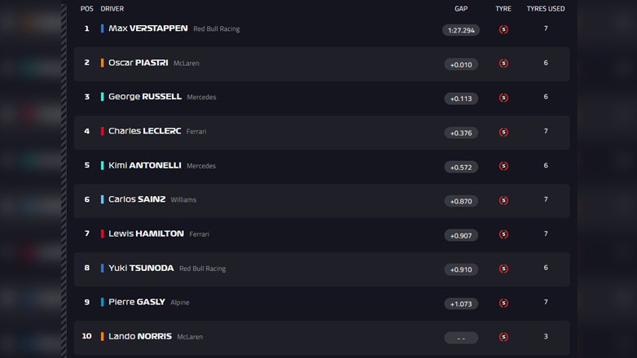The height and width of the screenshot is (358, 637).
Task: Click Verstappen's 1:27.294 lap time badge
Action: point(461,30)
